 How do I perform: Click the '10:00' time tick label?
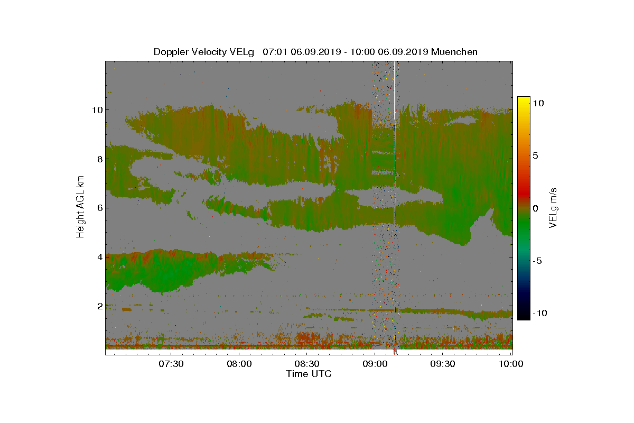click(510, 364)
